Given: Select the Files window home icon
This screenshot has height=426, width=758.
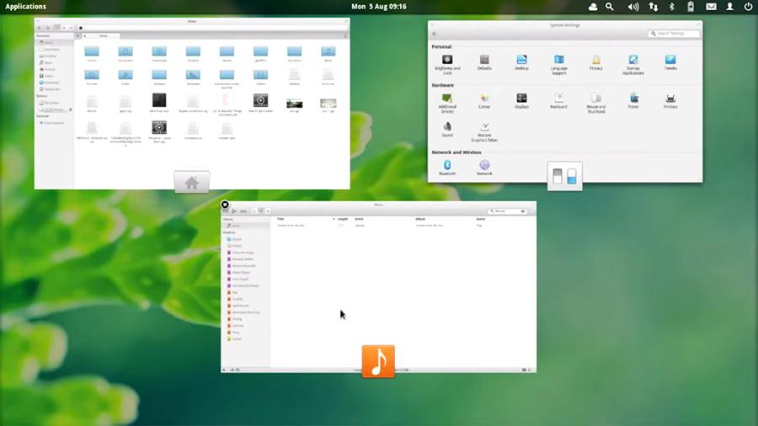Looking at the screenshot, I should (x=191, y=182).
